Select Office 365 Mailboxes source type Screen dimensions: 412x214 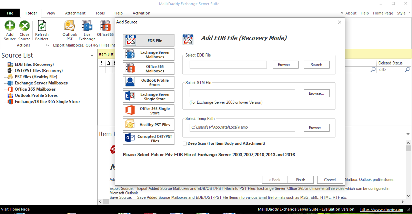pyautogui.click(x=149, y=69)
